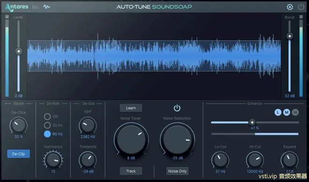Toggle the Noise Reduction power icon
The width and height of the screenshot is (309, 182).
[x=177, y=108]
